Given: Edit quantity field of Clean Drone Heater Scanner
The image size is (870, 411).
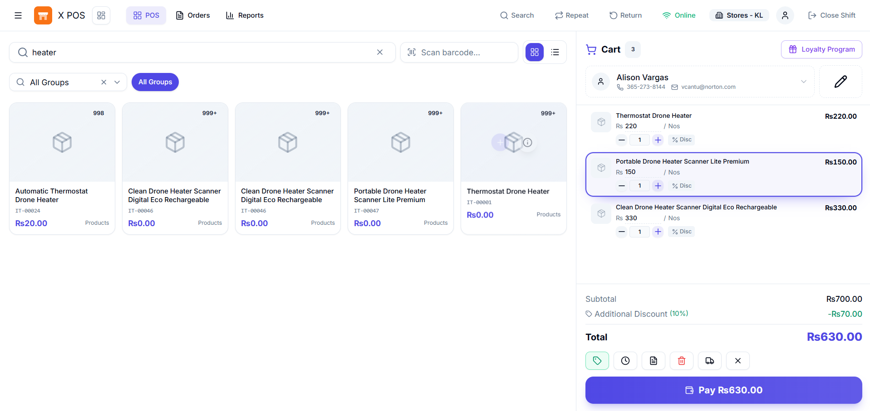Looking at the screenshot, I should (x=640, y=232).
